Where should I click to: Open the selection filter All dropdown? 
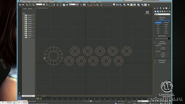(39, 5)
